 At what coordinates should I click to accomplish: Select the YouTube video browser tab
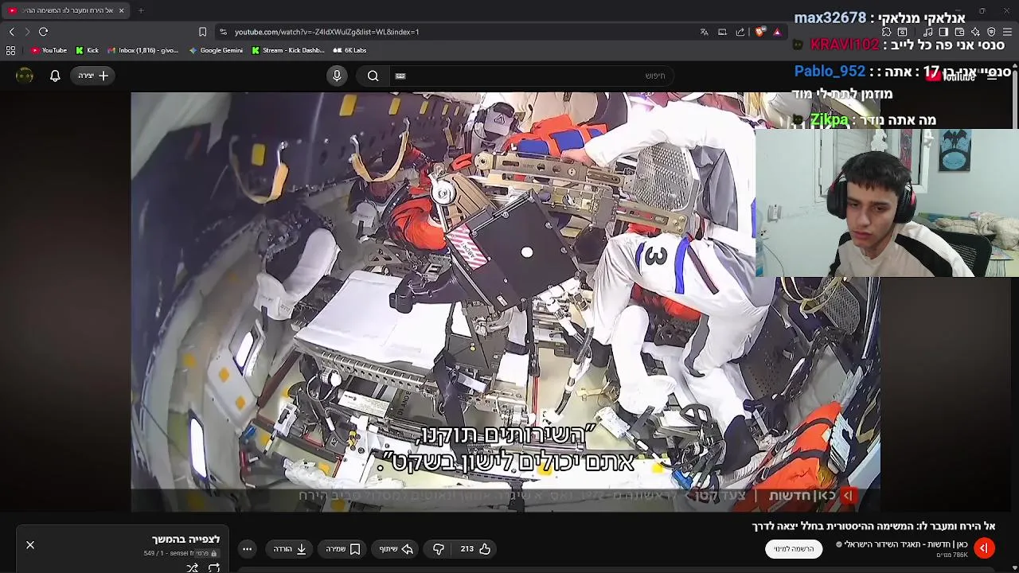coord(65,10)
